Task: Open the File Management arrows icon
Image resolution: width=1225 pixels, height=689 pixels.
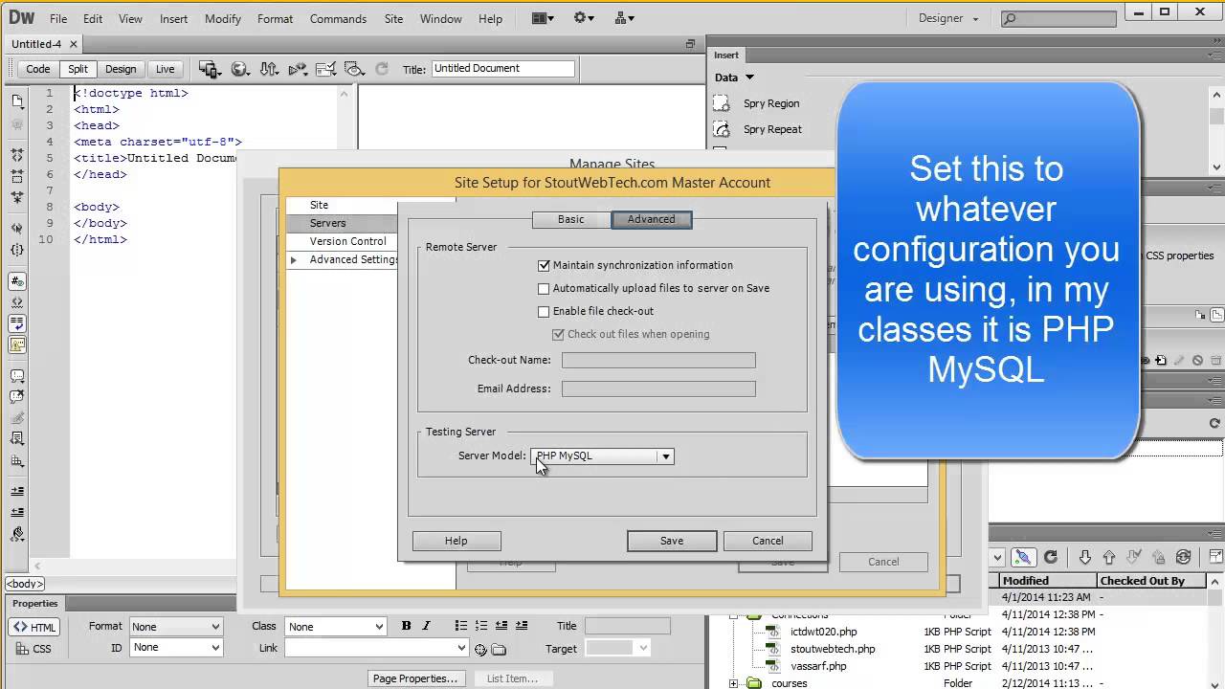Action: pos(269,69)
